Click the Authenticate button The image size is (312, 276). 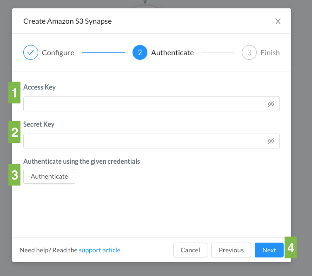click(x=49, y=176)
